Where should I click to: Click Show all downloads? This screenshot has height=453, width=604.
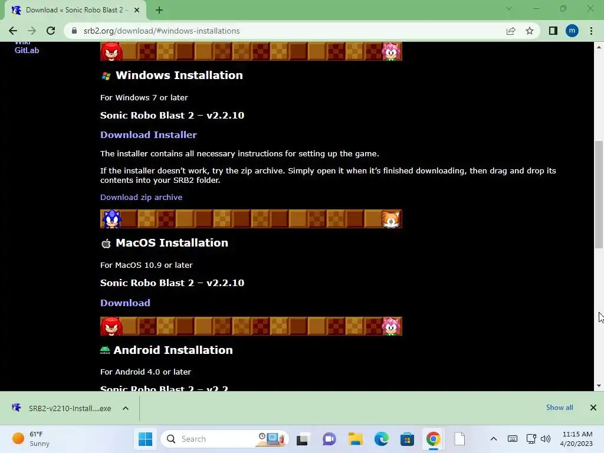[559, 408]
